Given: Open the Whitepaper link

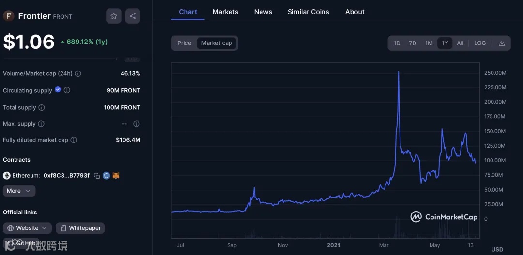Looking at the screenshot, I should (80, 228).
